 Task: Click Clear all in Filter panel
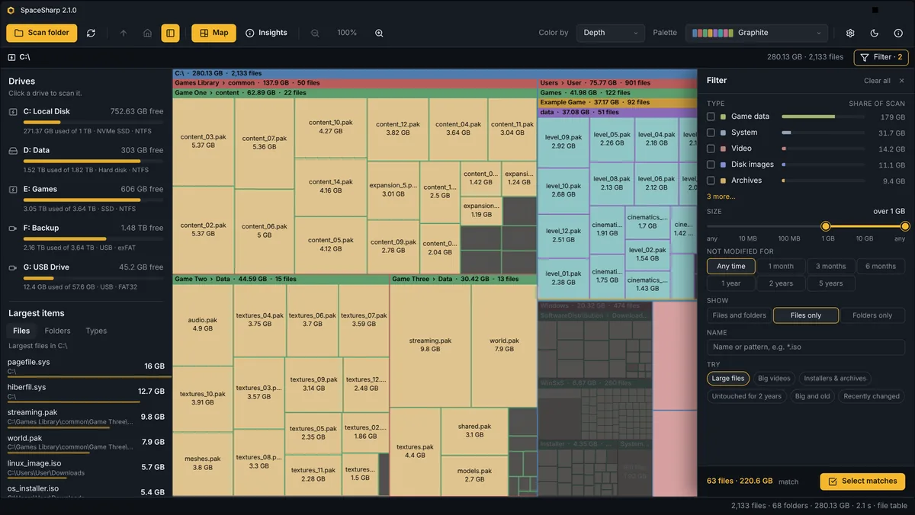(877, 81)
